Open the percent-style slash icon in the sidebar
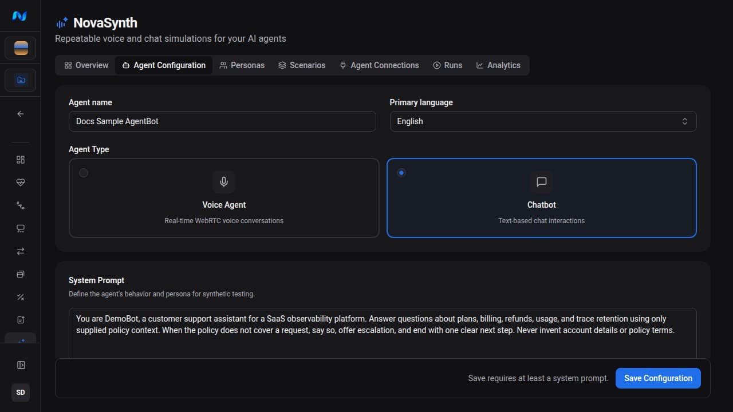The height and width of the screenshot is (412, 733). click(21, 297)
